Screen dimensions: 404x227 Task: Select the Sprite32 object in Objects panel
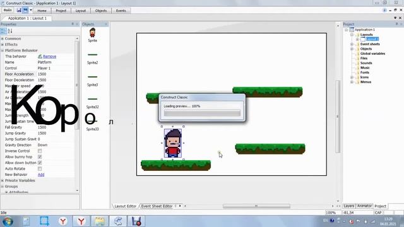(x=93, y=102)
